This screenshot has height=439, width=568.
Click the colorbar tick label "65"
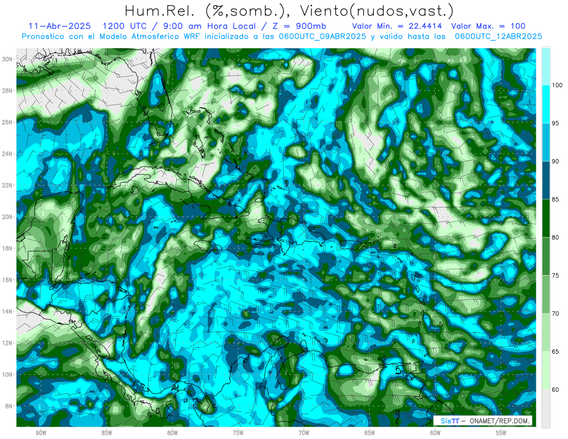click(556, 352)
